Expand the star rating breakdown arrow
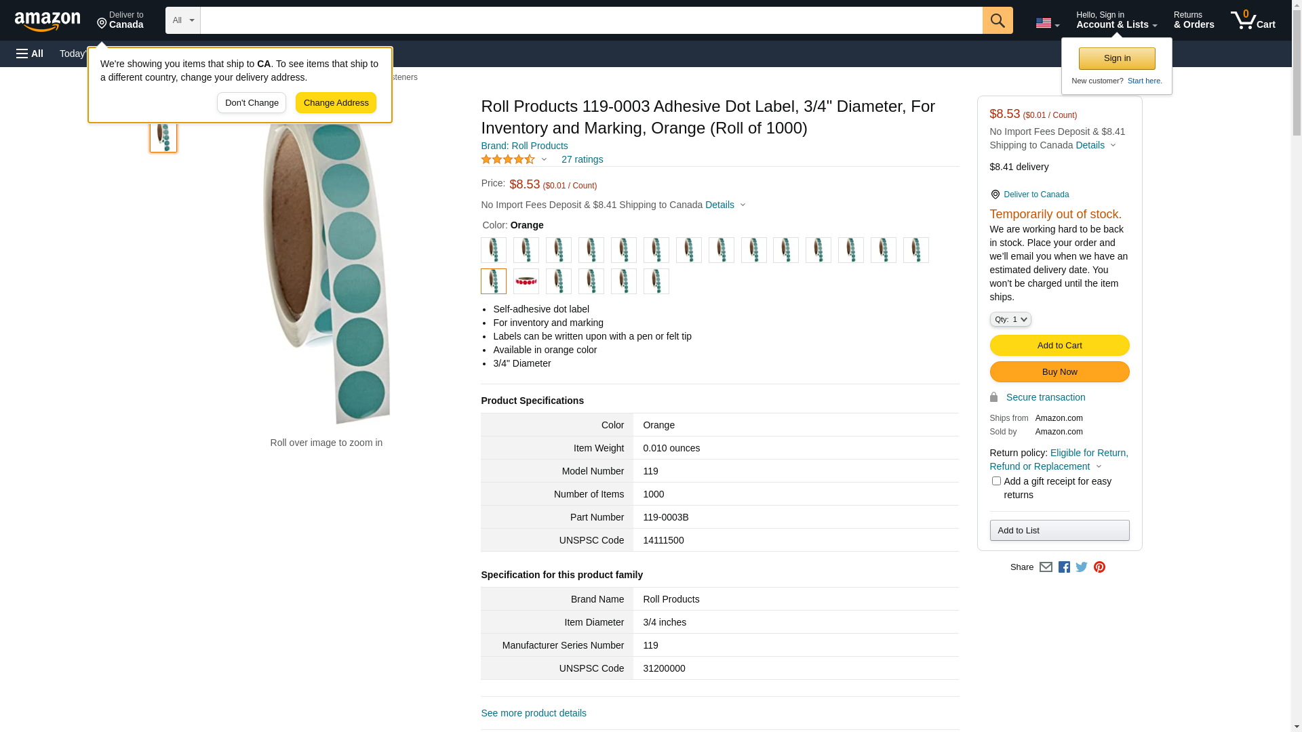The width and height of the screenshot is (1302, 732). point(544,160)
